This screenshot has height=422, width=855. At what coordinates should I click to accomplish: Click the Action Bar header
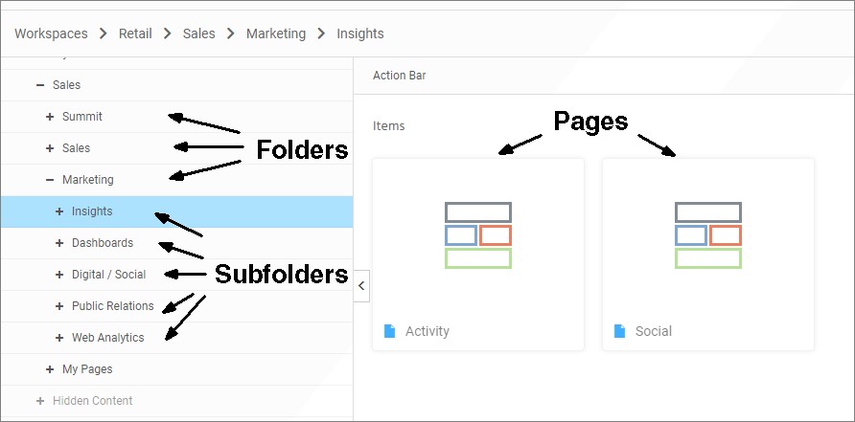tap(399, 76)
